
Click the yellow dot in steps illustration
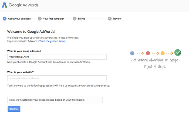coord(163,53)
